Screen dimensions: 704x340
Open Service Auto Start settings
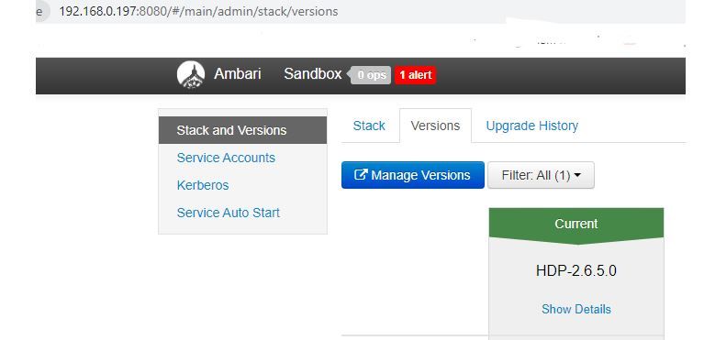[228, 213]
